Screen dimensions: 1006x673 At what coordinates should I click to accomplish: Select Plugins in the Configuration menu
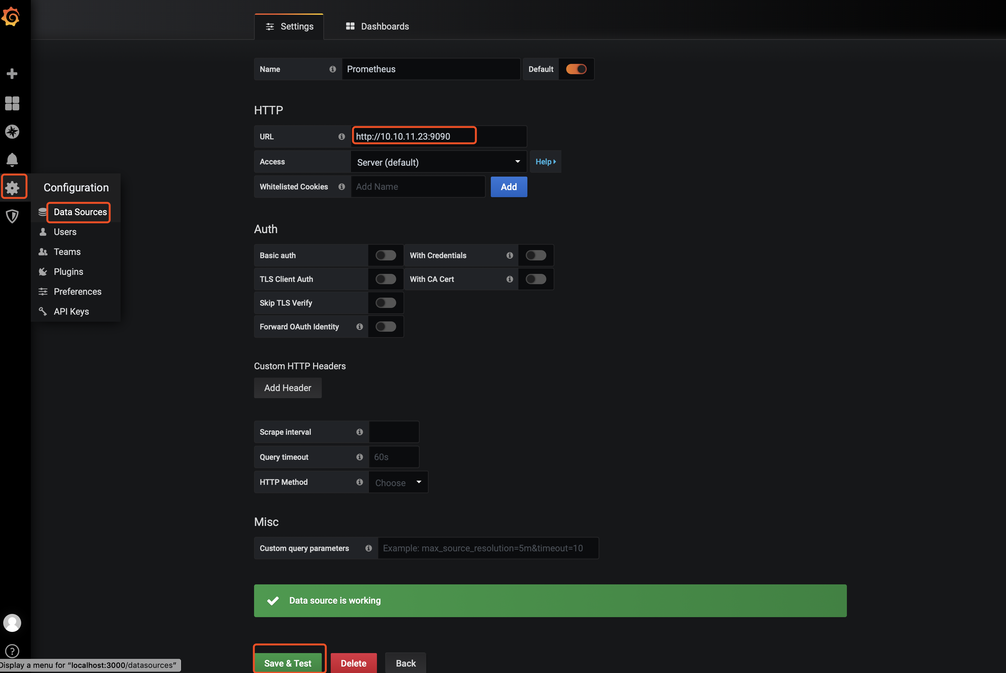pos(68,272)
